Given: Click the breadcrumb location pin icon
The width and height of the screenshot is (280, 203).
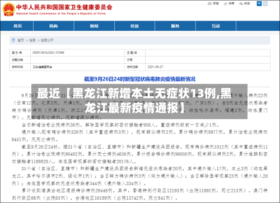Looking at the screenshot, I should pos(13,40).
